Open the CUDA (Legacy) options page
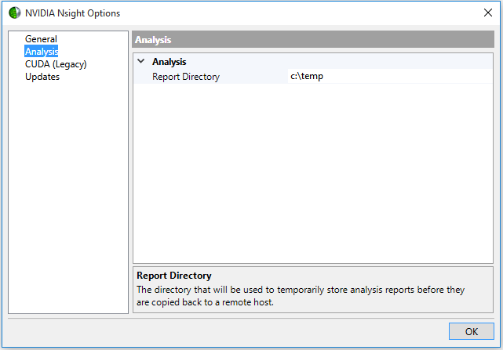Image resolution: width=503 pixels, height=350 pixels. pyautogui.click(x=56, y=64)
